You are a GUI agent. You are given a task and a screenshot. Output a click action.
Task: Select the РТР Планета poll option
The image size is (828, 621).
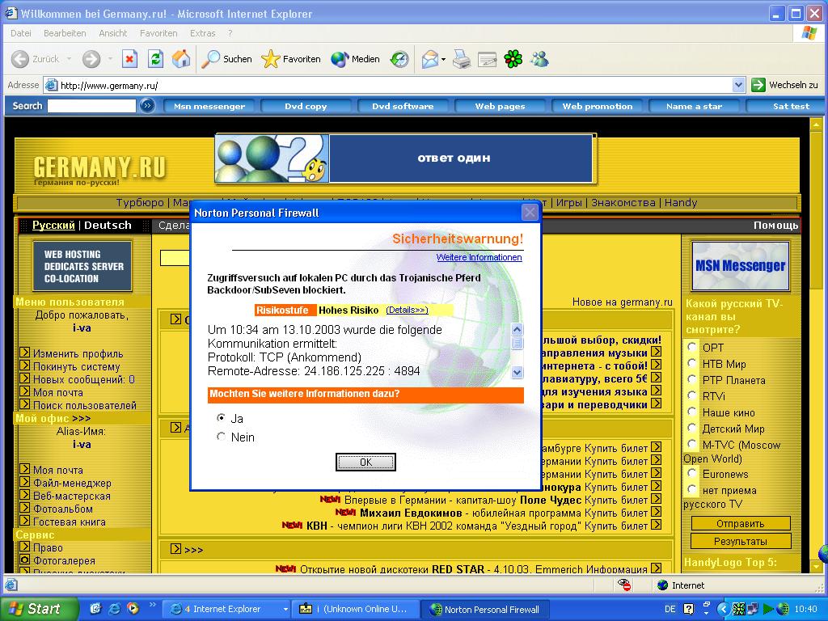692,380
